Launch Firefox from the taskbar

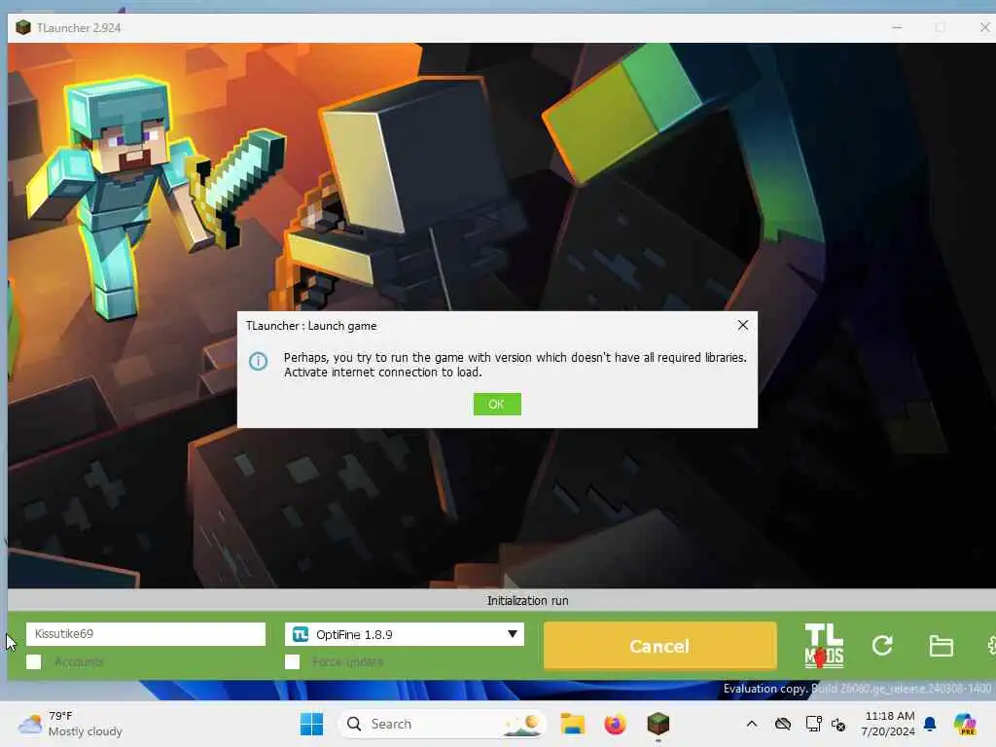coord(615,724)
